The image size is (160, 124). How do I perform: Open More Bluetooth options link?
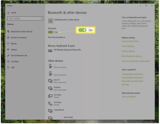tap(132, 56)
